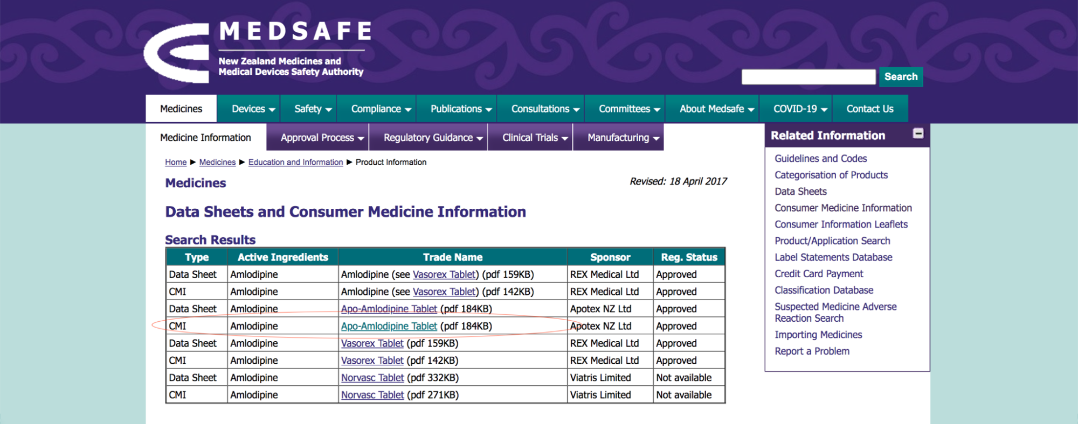Open Vasorex Tablet link in 142KB Amlodipine row
This screenshot has width=1078, height=424.
coord(445,292)
